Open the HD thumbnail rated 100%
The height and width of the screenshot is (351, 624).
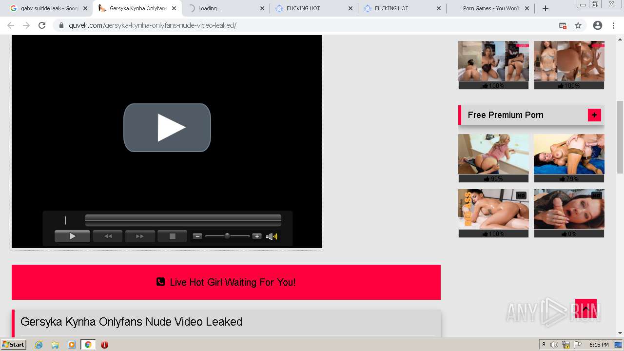pos(493,210)
